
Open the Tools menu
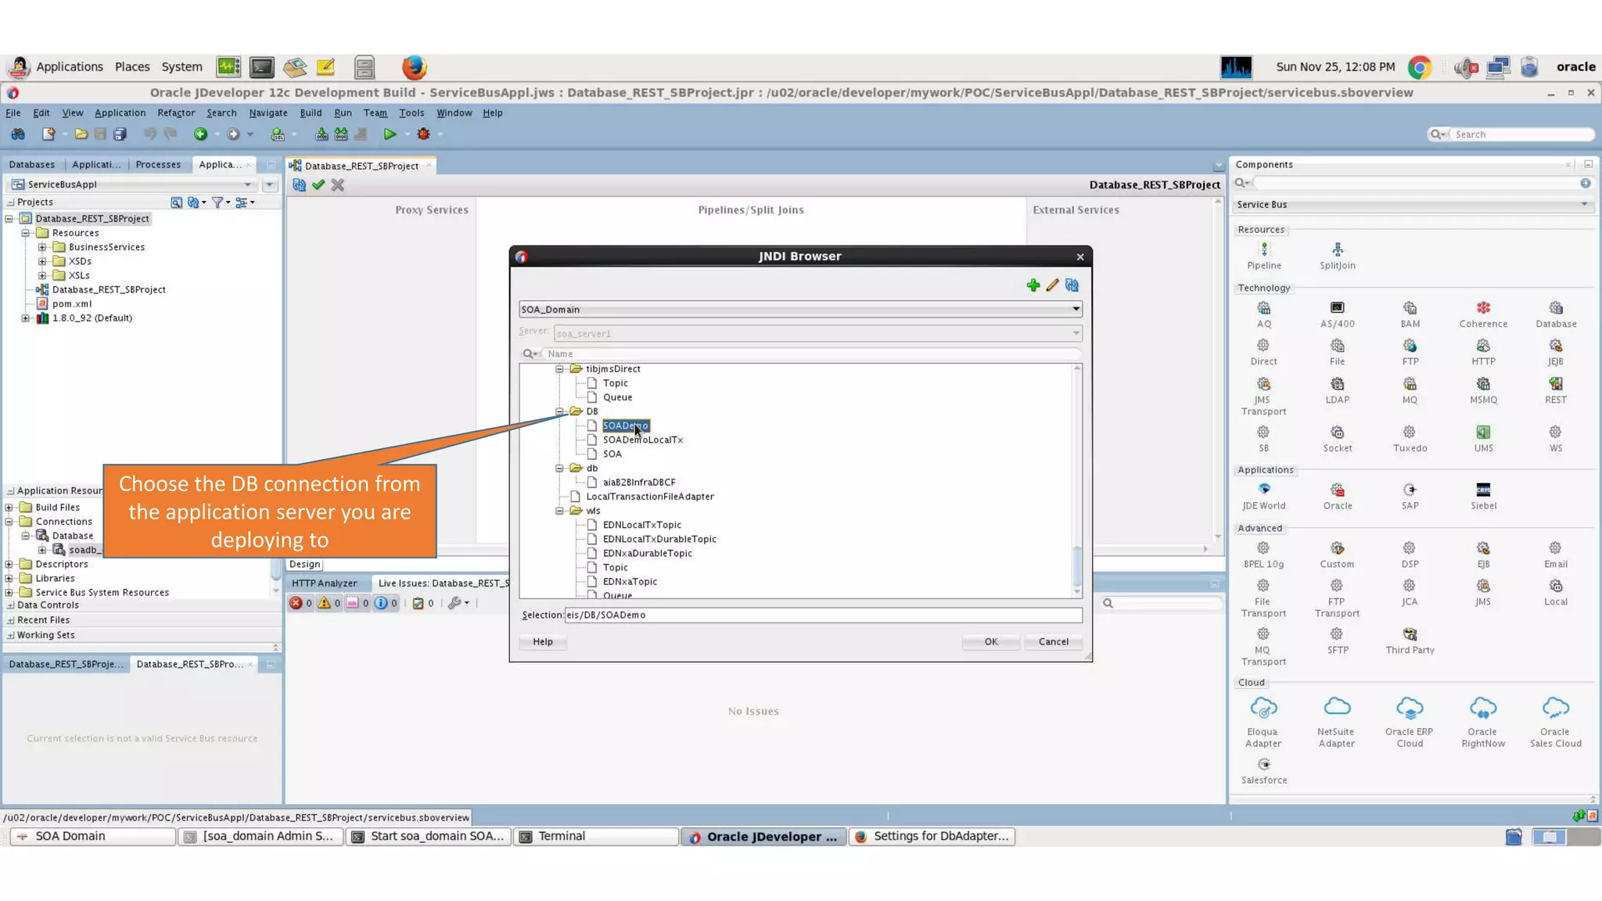click(411, 113)
